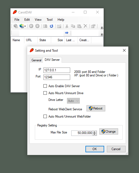Click the Forward arrow toolbar icon

coord(37,26)
